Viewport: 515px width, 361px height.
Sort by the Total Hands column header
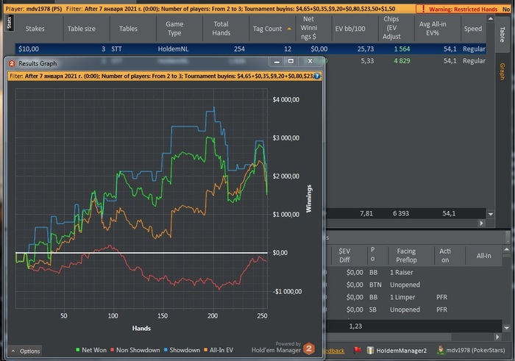221,29
